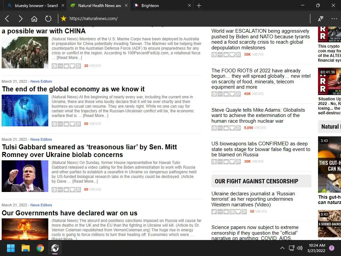Open the mushroom cloud explosion thumbnail
This screenshot has height=256, width=341.
coord(25,229)
